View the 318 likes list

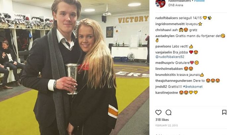click(162, 120)
